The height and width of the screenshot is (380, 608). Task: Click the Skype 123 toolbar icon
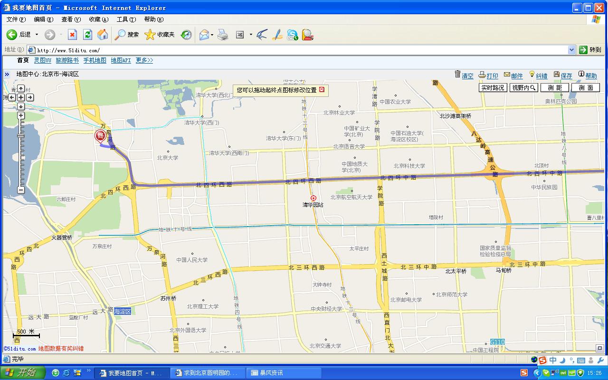pyautogui.click(x=293, y=35)
